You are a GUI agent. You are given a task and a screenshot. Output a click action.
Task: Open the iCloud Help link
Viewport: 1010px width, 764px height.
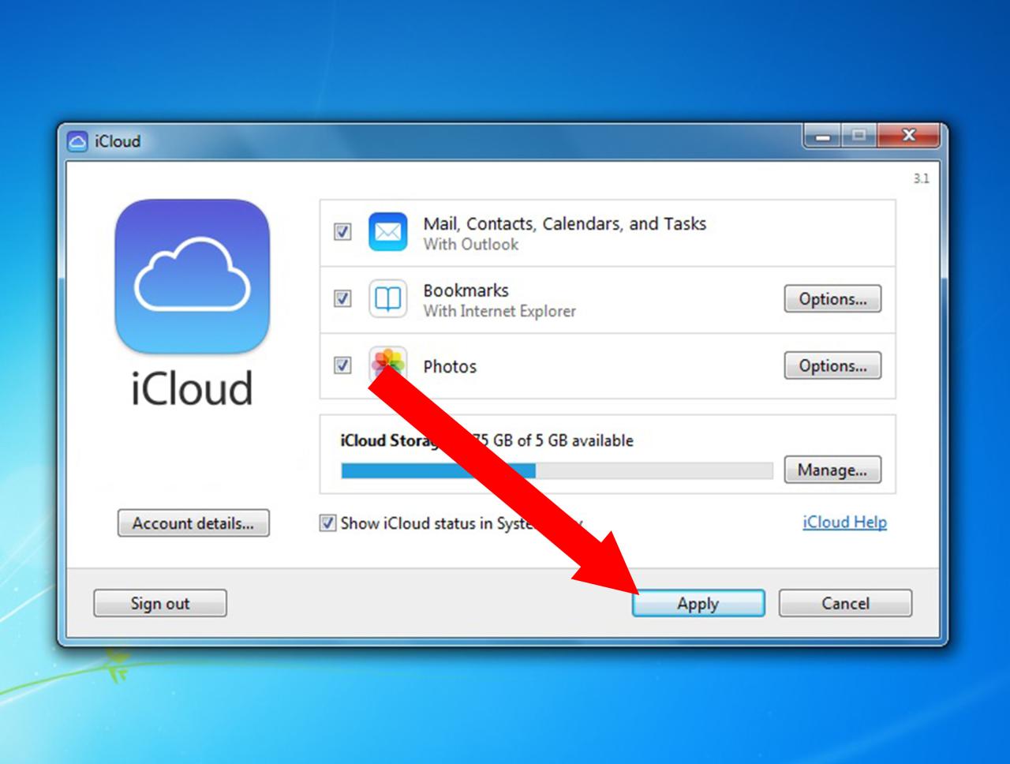pyautogui.click(x=844, y=522)
